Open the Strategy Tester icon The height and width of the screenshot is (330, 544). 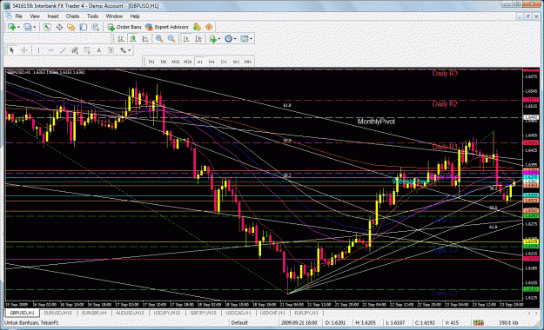(x=96, y=27)
